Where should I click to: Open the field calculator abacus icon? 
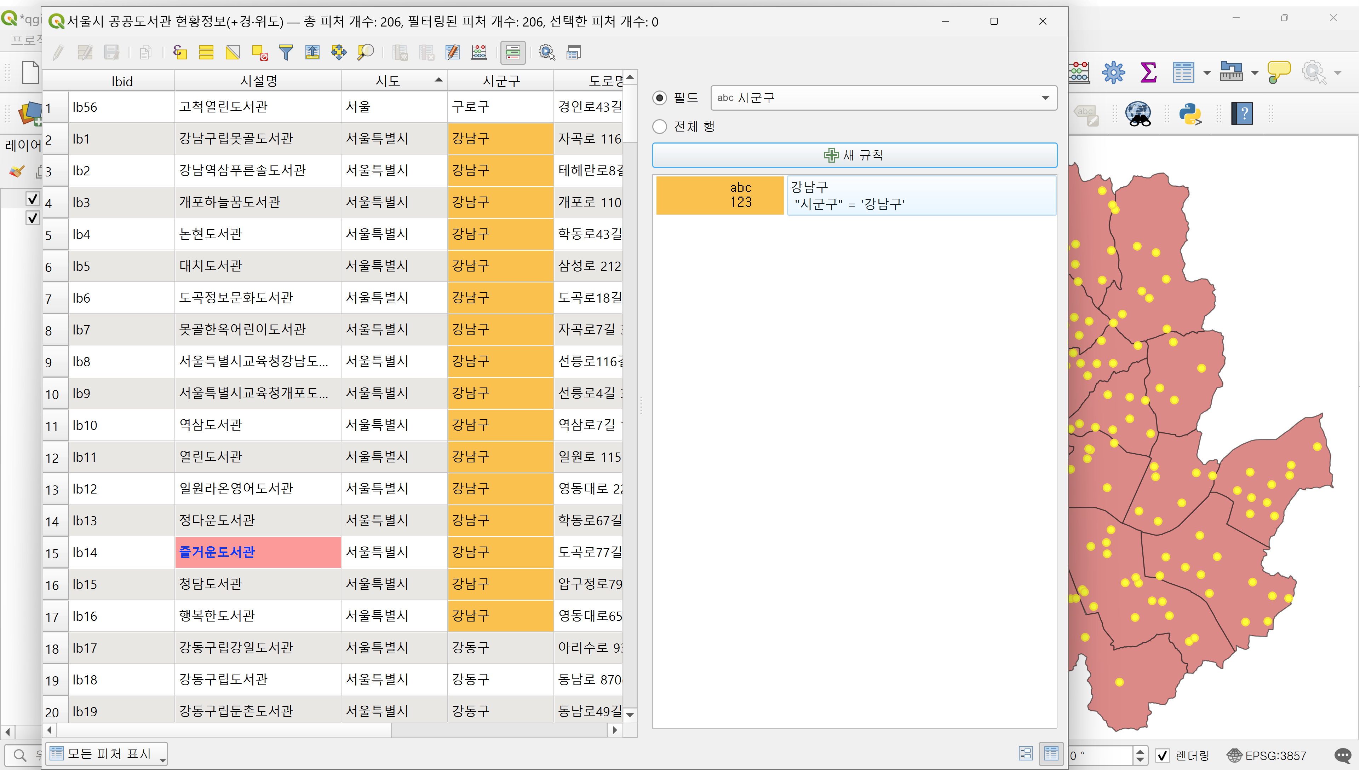click(x=479, y=52)
